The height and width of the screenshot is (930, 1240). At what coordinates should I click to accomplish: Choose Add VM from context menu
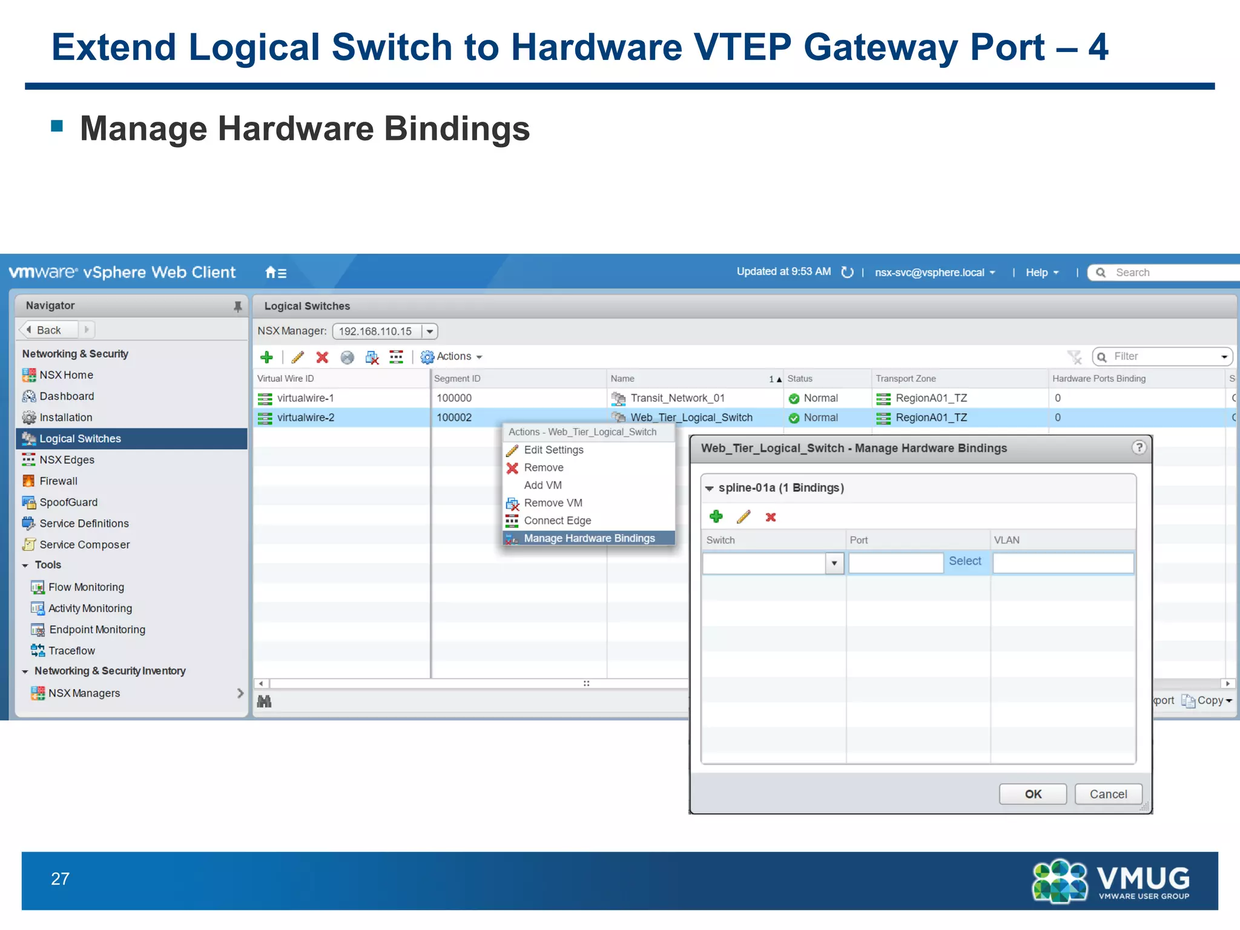click(x=589, y=485)
